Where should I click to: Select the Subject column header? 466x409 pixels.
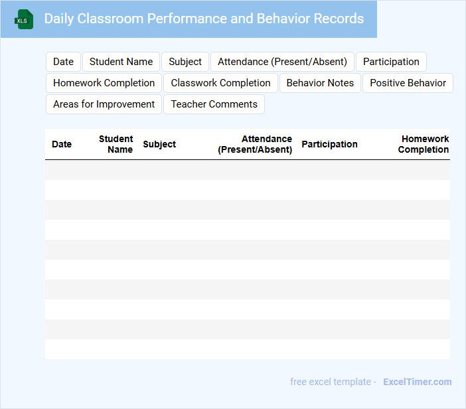coord(159,144)
